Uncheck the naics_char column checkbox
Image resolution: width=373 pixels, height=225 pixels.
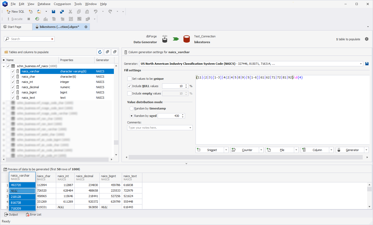click(x=13, y=77)
